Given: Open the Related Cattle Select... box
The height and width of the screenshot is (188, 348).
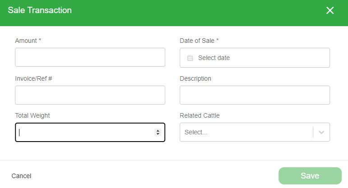Looking at the screenshot, I should coord(255,132).
